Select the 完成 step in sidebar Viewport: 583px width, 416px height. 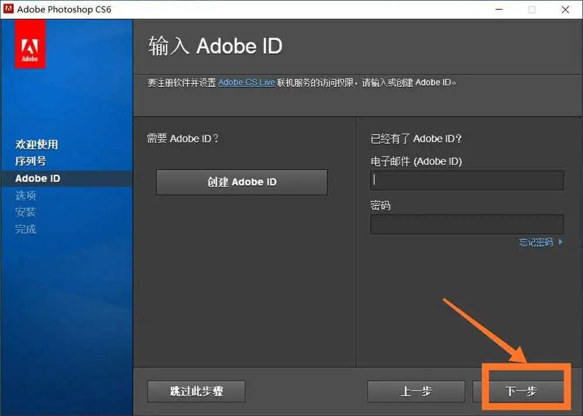click(x=26, y=229)
